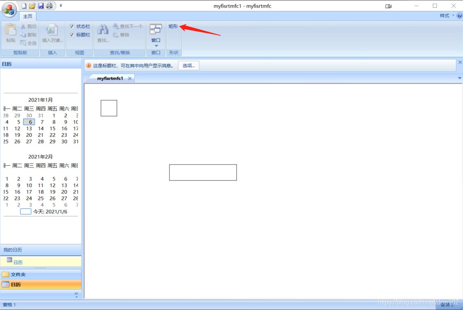Click the wide rectangle in the drawing area

pyautogui.click(x=203, y=173)
